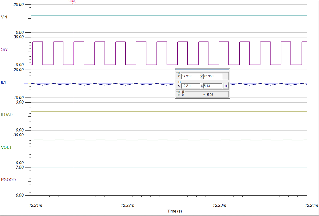Click the -10.00 IL1 axis value
The height and width of the screenshot is (216, 319).
tap(18, 98)
